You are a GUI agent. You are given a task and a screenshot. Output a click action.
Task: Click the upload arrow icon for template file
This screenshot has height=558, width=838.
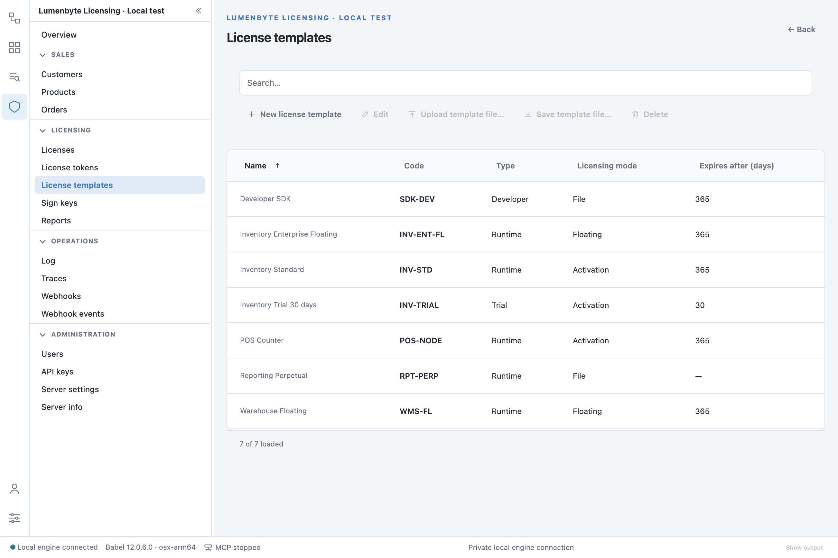[412, 114]
